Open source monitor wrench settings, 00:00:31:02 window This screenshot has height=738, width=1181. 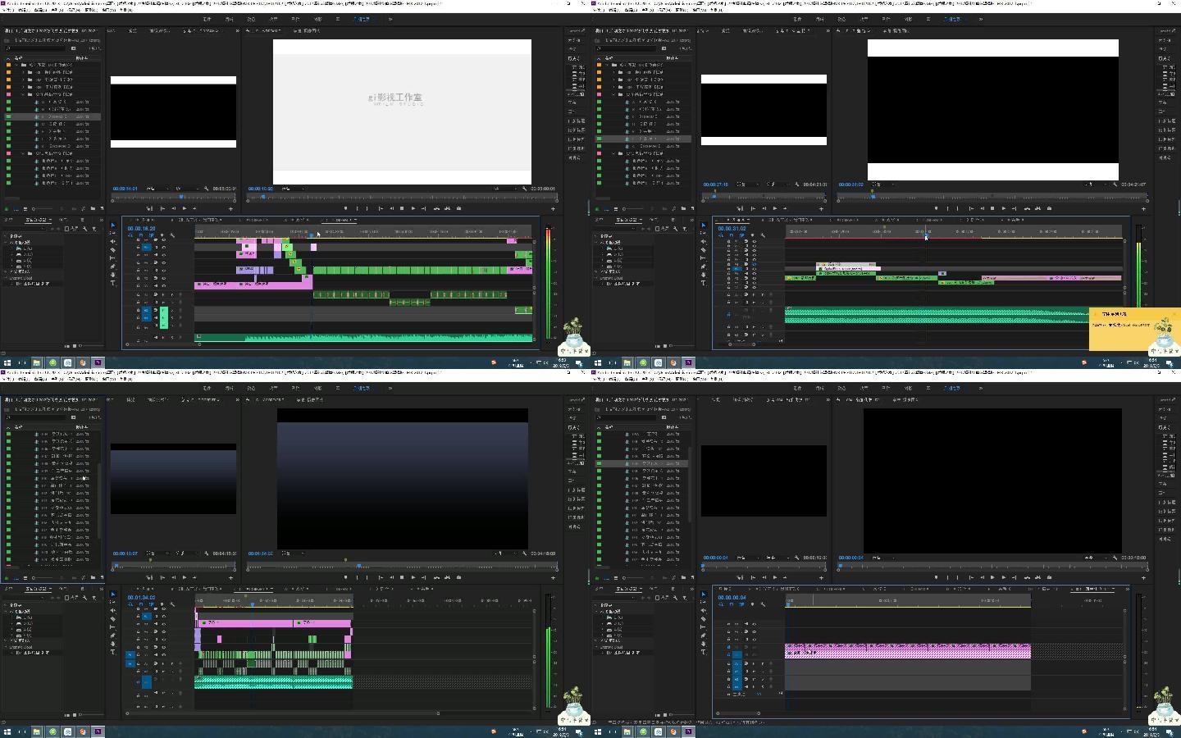pos(797,184)
